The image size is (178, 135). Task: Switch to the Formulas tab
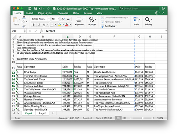[x=63, y=13]
